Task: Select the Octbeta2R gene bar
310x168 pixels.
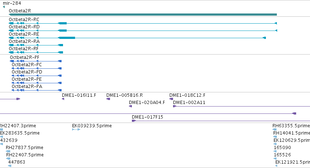Action: (x=143, y=15)
